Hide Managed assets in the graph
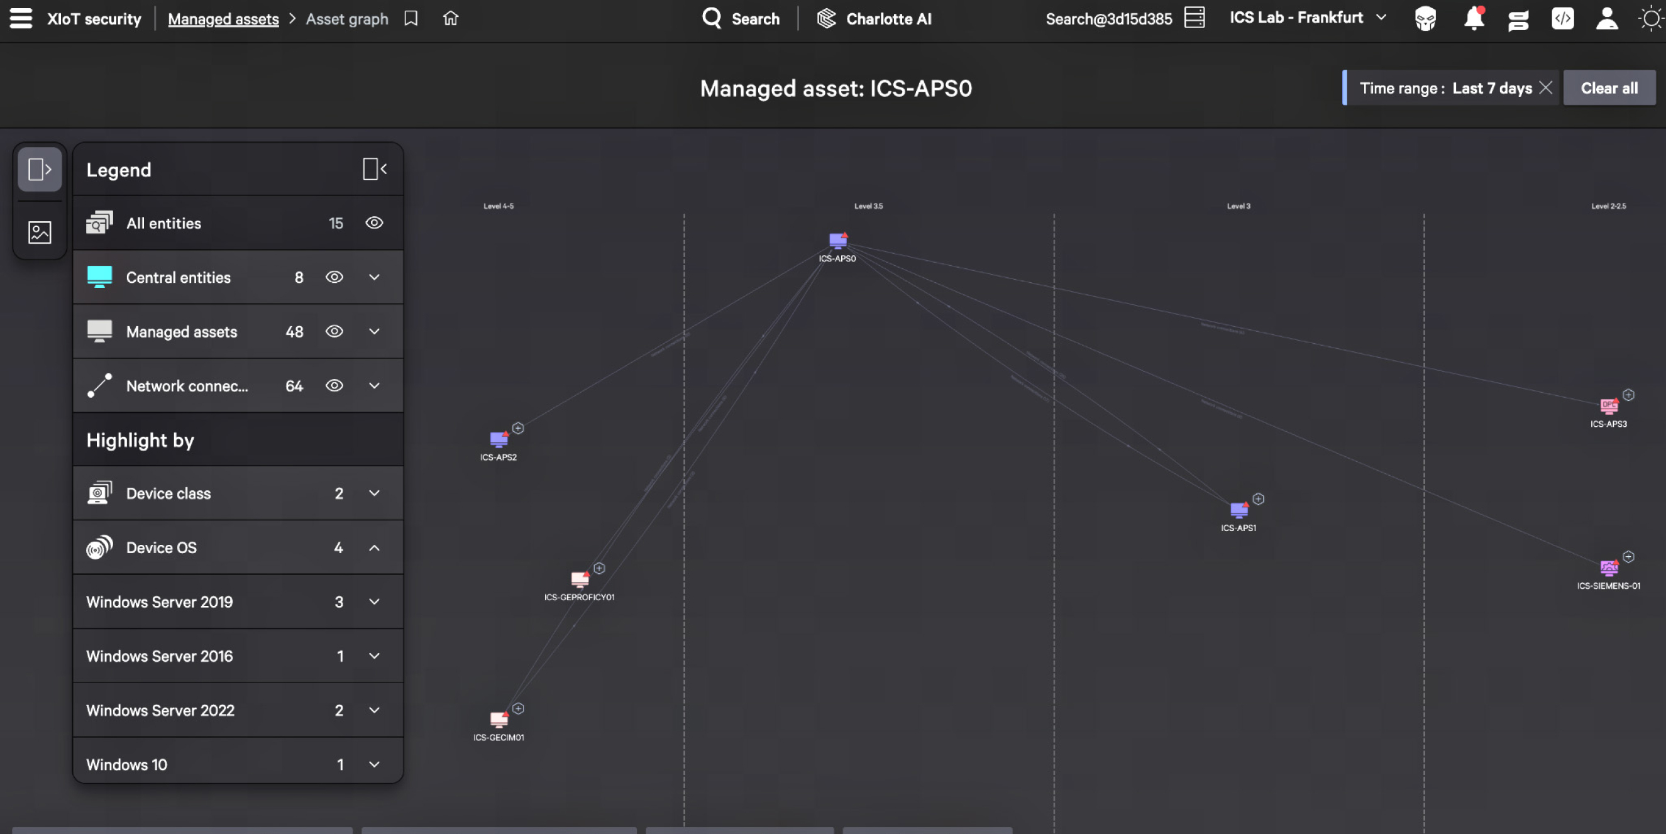The height and width of the screenshot is (834, 1666). click(x=334, y=332)
